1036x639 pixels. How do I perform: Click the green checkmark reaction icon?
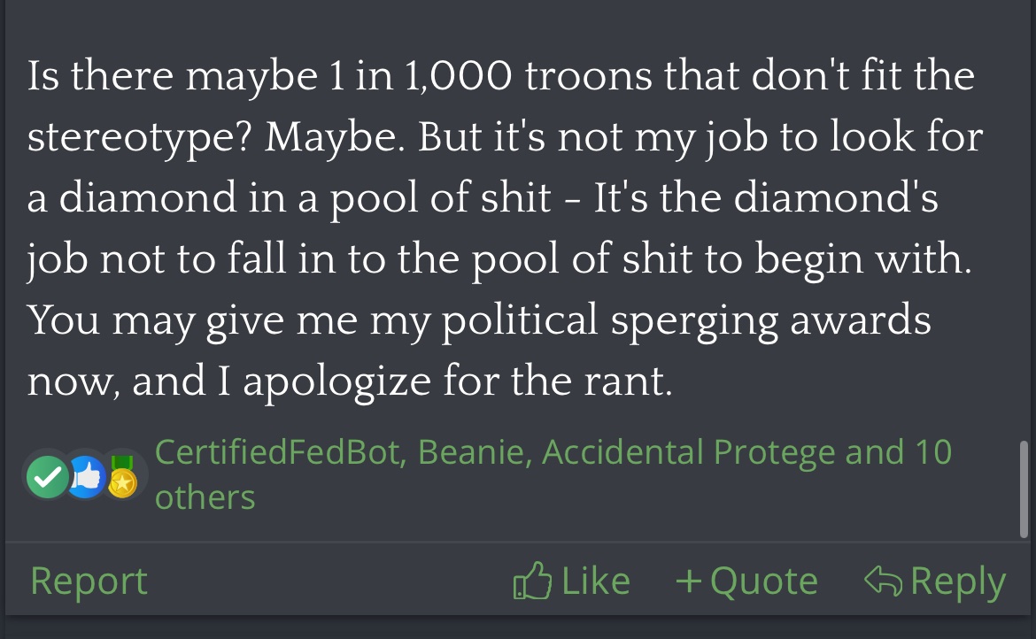(x=47, y=478)
